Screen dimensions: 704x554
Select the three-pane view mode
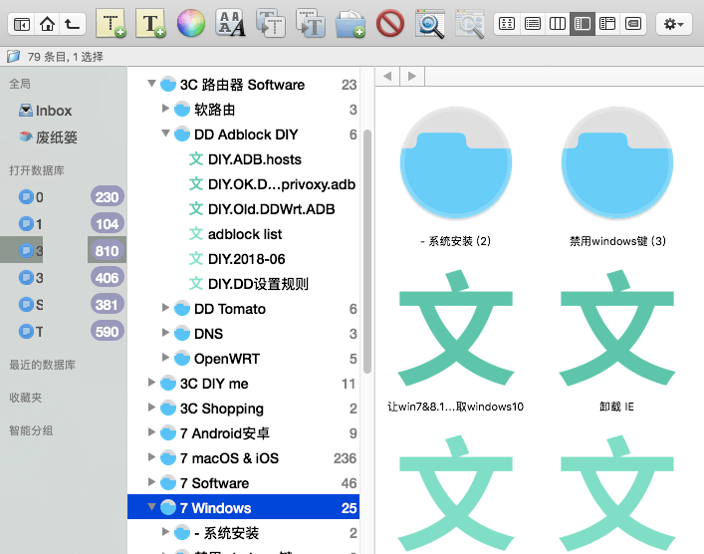(583, 24)
